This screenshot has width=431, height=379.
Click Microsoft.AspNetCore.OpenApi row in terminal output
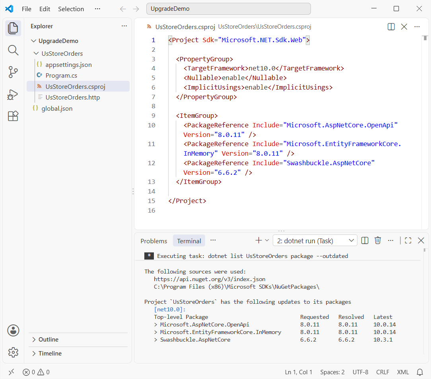[275, 324]
